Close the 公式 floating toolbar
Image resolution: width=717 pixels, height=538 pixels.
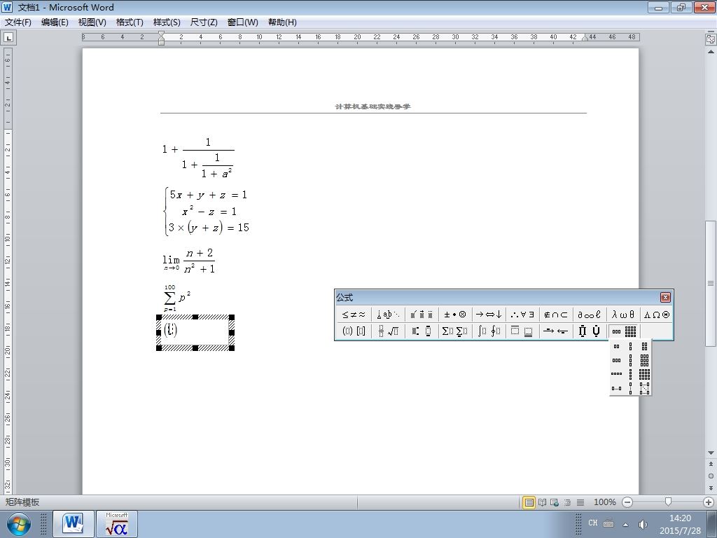[665, 297]
